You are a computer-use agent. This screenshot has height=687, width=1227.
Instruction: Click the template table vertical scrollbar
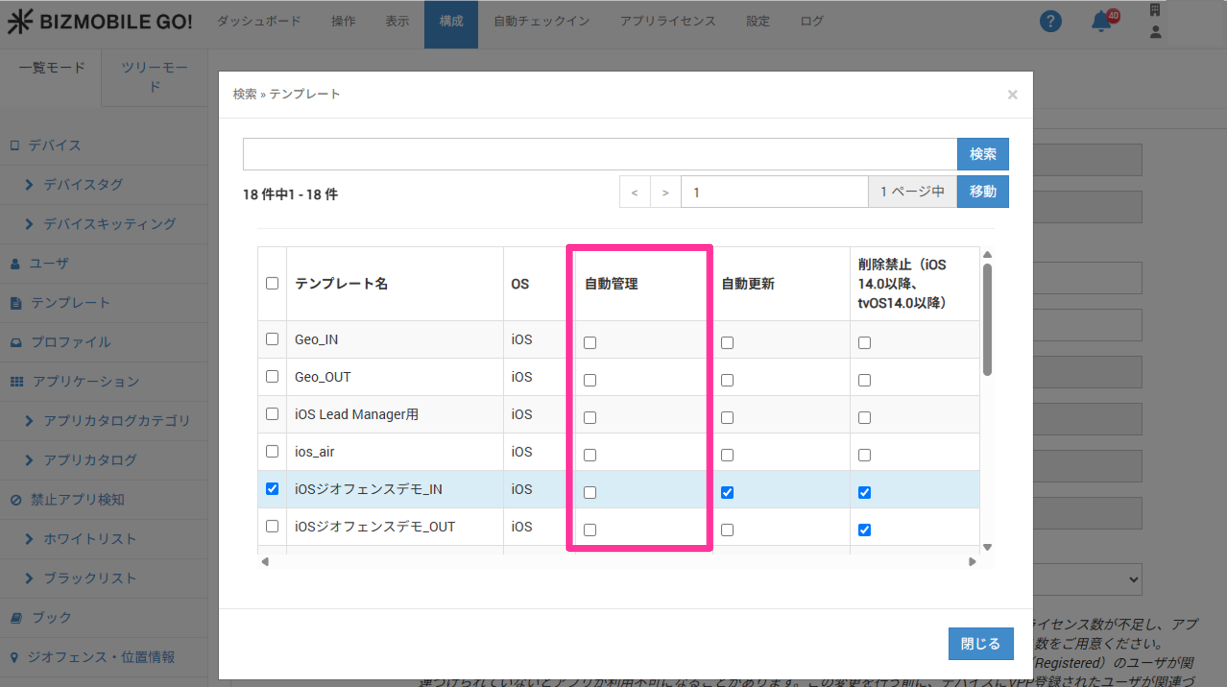(x=987, y=320)
